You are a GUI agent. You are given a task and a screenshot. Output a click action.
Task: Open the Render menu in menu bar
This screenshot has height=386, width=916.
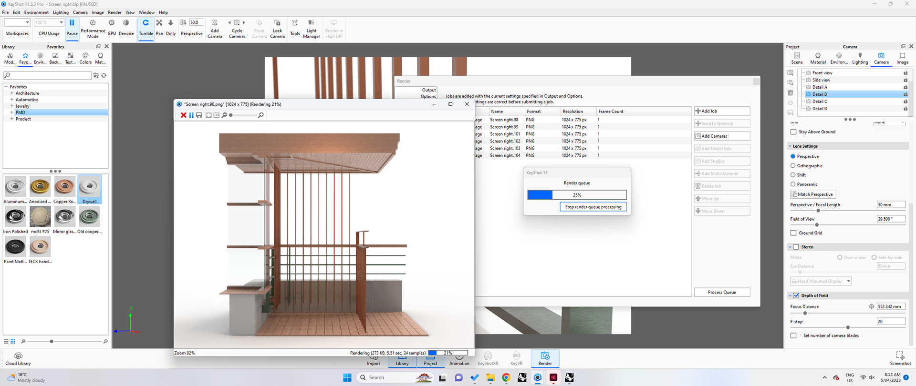(x=114, y=12)
